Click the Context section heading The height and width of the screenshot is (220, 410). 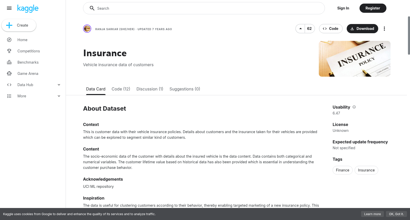[x=91, y=124]
